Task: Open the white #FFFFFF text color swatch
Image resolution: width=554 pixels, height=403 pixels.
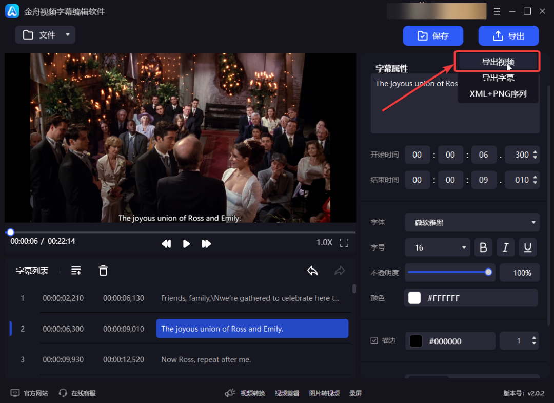Action: click(414, 298)
